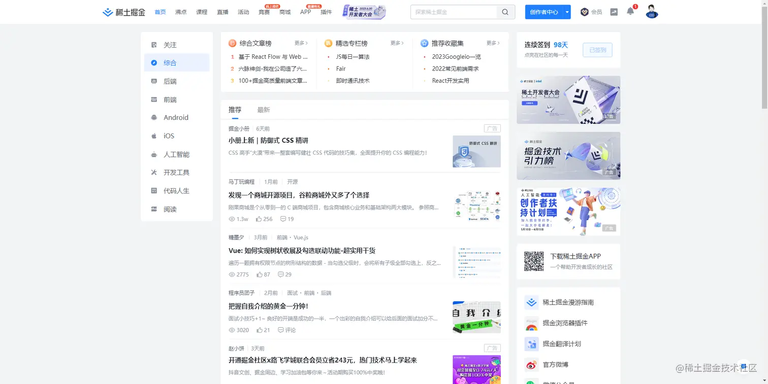Image resolution: width=768 pixels, height=384 pixels.
Task: Click the 后端 sidebar icon
Action: click(154, 81)
